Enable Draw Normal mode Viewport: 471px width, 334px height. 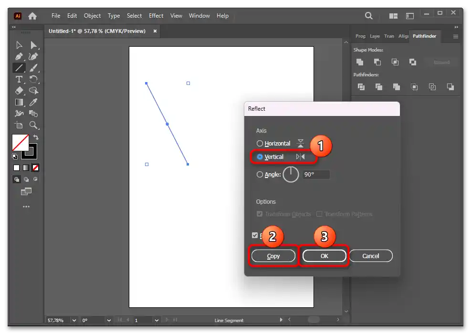(17, 179)
